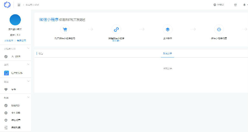248x132 pixels.
Task: Open the blue app icon item under 应用 section
Action: [x=6, y=73]
